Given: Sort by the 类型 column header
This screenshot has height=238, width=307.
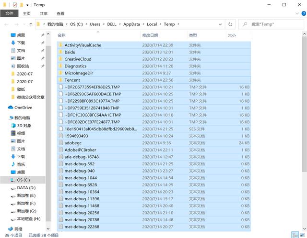Looking at the screenshot, I should point(193,35).
